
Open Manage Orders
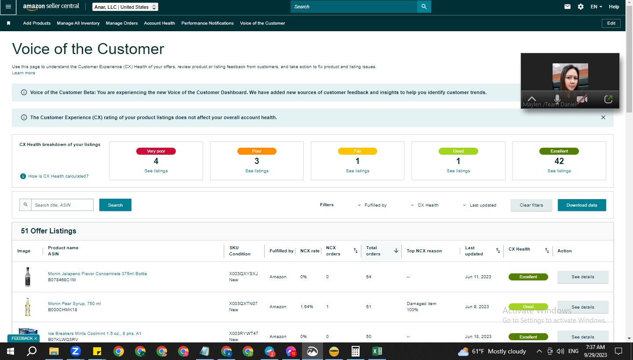pyautogui.click(x=122, y=23)
